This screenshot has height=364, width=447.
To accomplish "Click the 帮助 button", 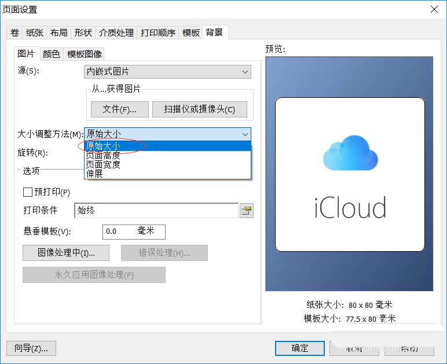I will coord(409,348).
